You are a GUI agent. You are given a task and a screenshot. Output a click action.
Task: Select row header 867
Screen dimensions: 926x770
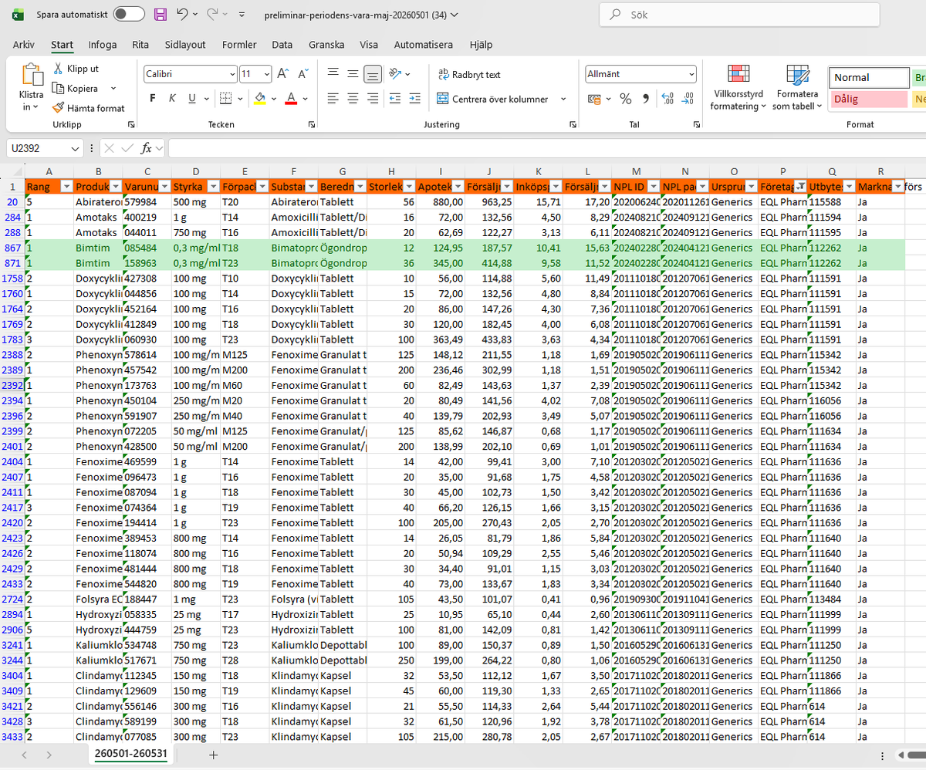(x=12, y=249)
